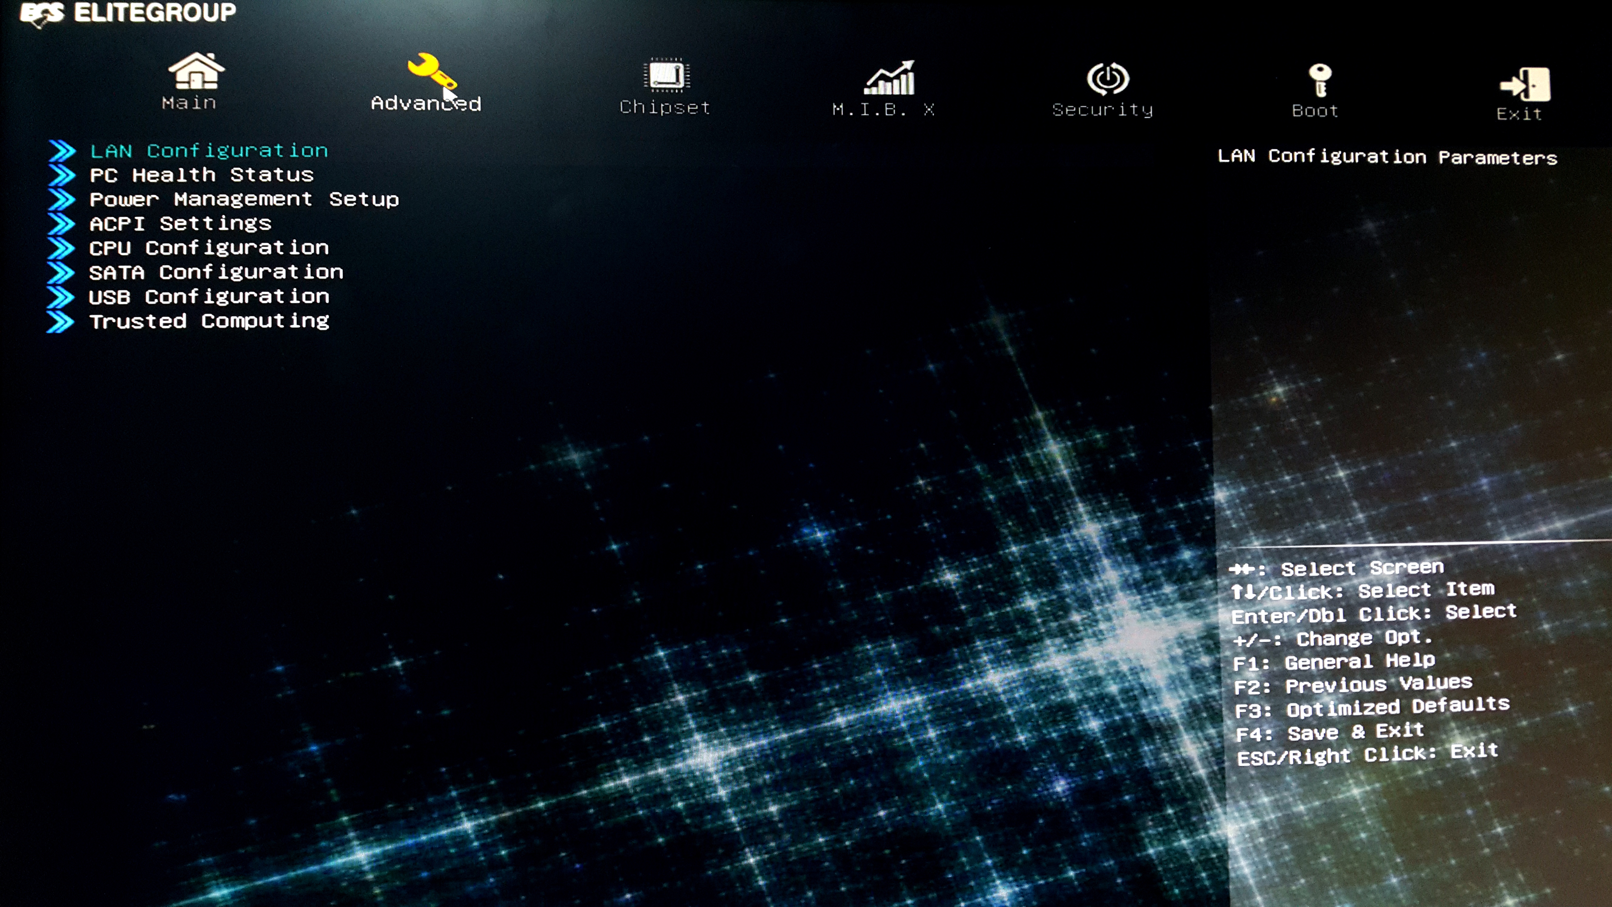Screen dimensions: 1612x907
Task: Open the Chipset chip icon
Action: (666, 75)
